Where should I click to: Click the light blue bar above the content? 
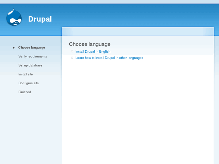(138, 32)
